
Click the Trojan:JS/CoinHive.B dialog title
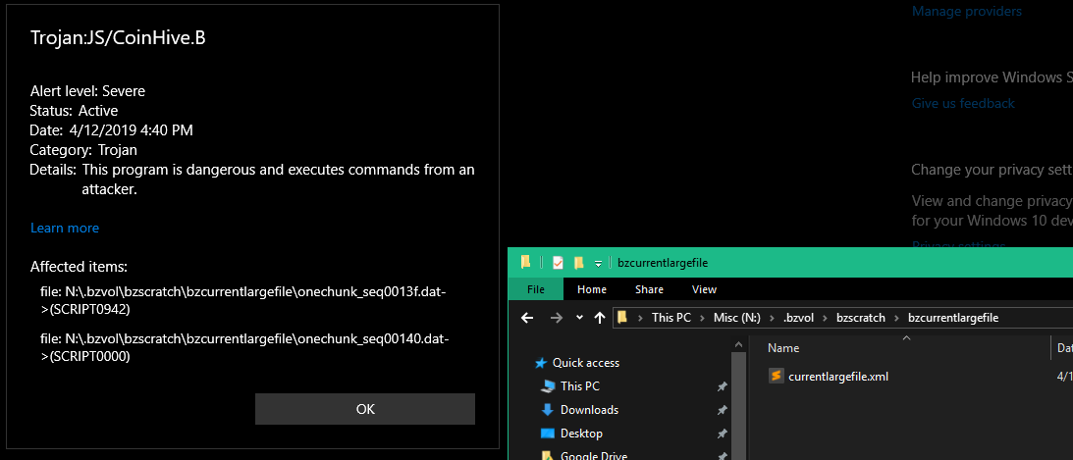tap(118, 38)
